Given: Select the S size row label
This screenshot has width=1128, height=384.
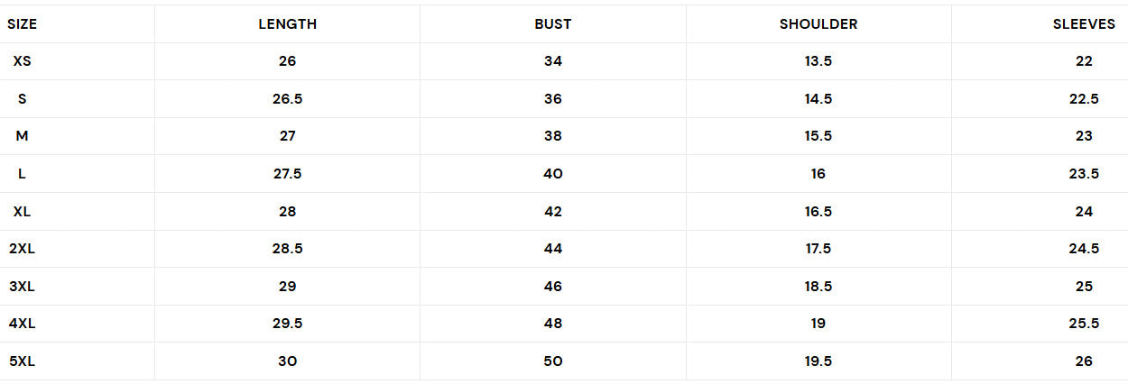Looking at the screenshot, I should coord(23,99).
